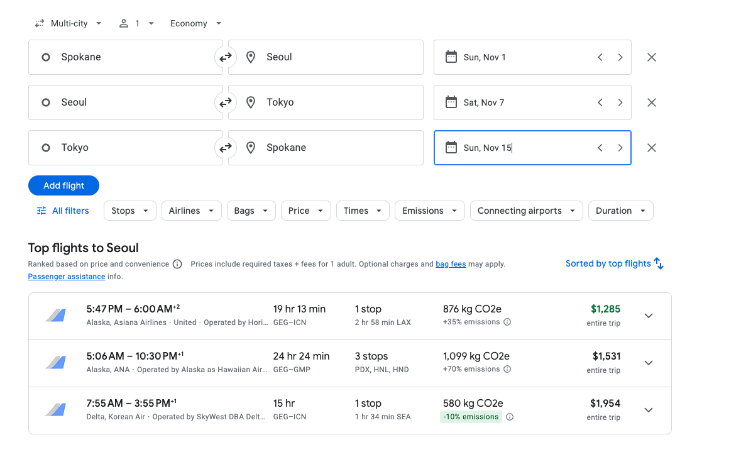The height and width of the screenshot is (452, 741).
Task: Open the Connecting airports filter
Action: pyautogui.click(x=526, y=211)
